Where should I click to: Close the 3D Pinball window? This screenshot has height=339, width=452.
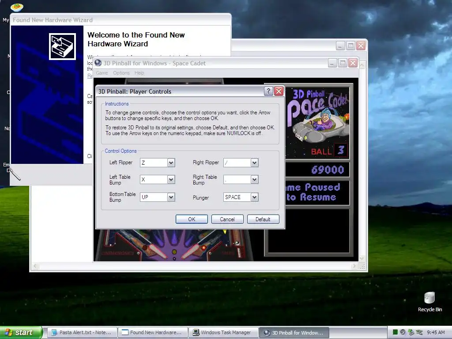pyautogui.click(x=353, y=63)
